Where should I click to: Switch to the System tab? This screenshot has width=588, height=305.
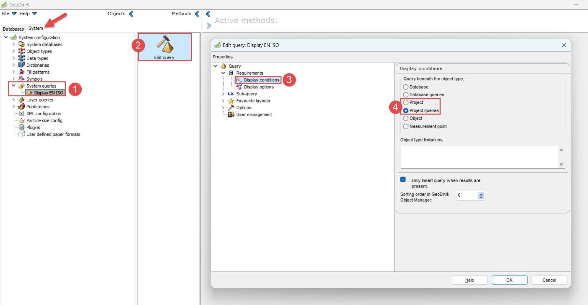pyautogui.click(x=35, y=28)
